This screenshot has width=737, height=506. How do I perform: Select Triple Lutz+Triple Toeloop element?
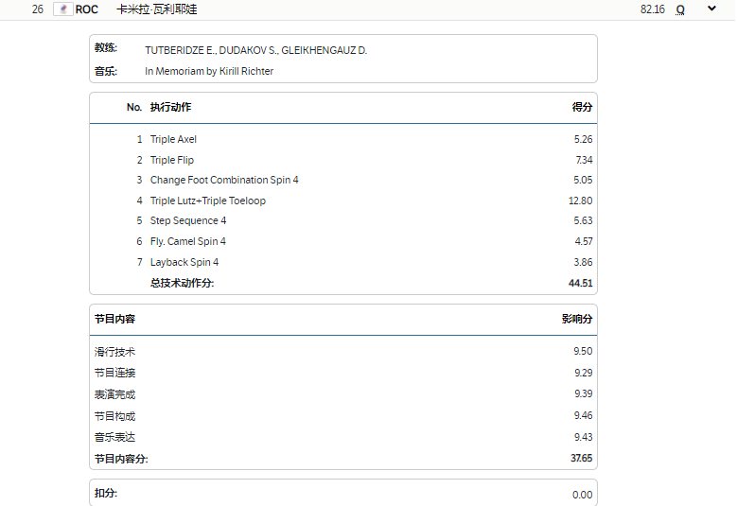coord(208,201)
